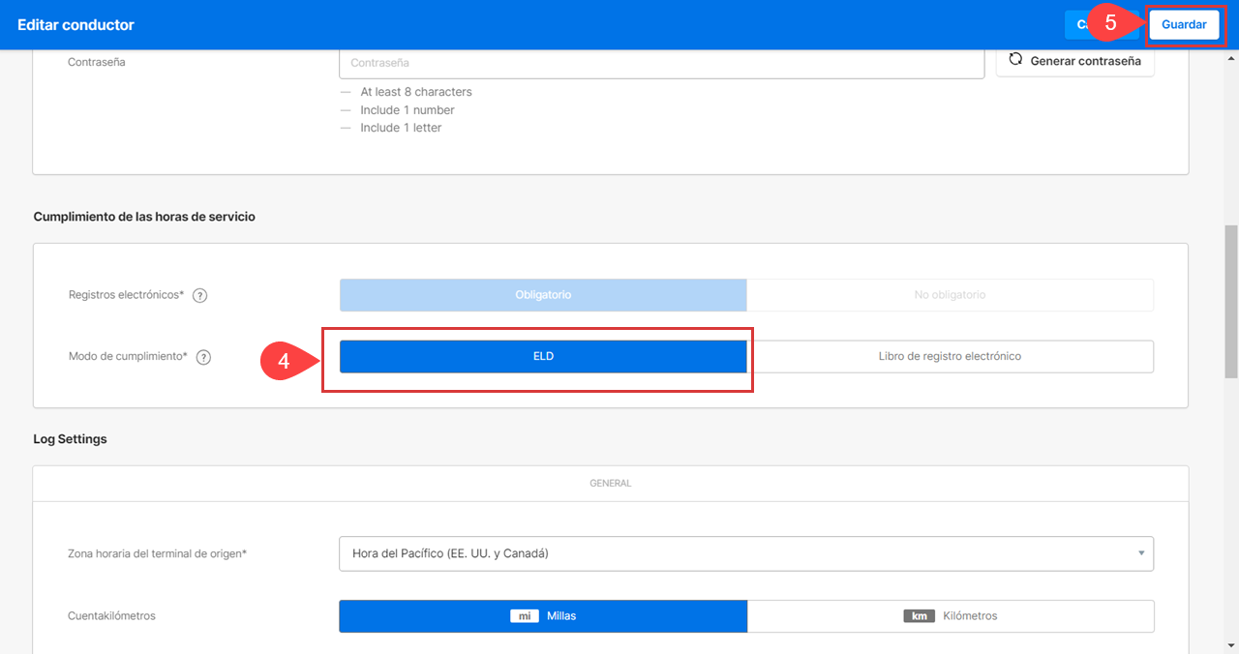This screenshot has width=1239, height=654.
Task: Click inside the Contraseña input field
Action: [661, 62]
